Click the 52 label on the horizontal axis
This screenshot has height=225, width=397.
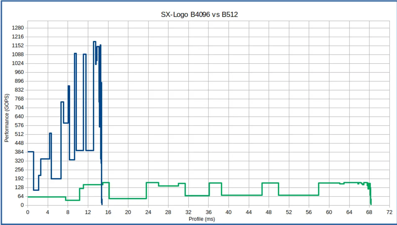289,212
